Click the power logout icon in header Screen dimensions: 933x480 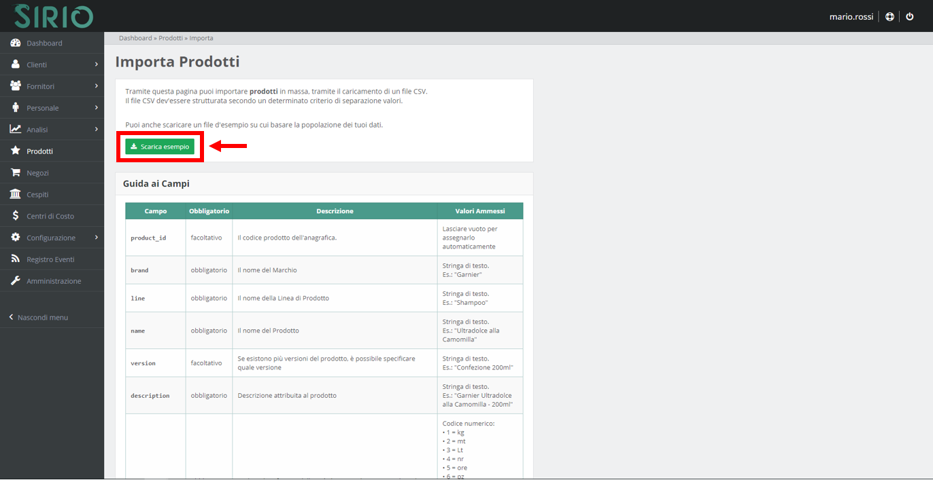click(x=910, y=16)
